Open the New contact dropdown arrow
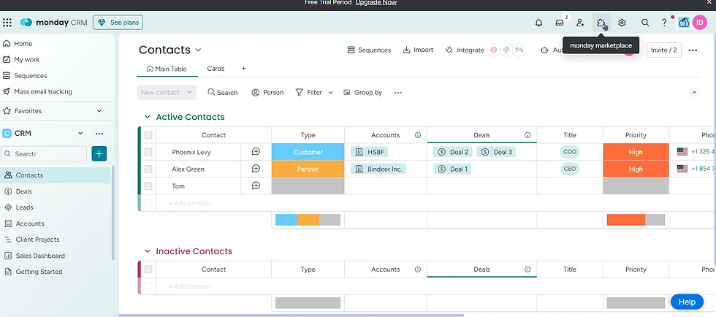 tap(189, 92)
